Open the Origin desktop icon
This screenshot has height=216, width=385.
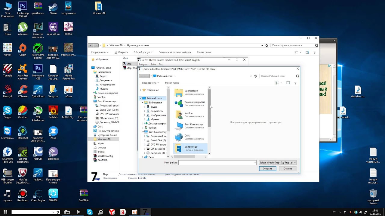click(23, 49)
